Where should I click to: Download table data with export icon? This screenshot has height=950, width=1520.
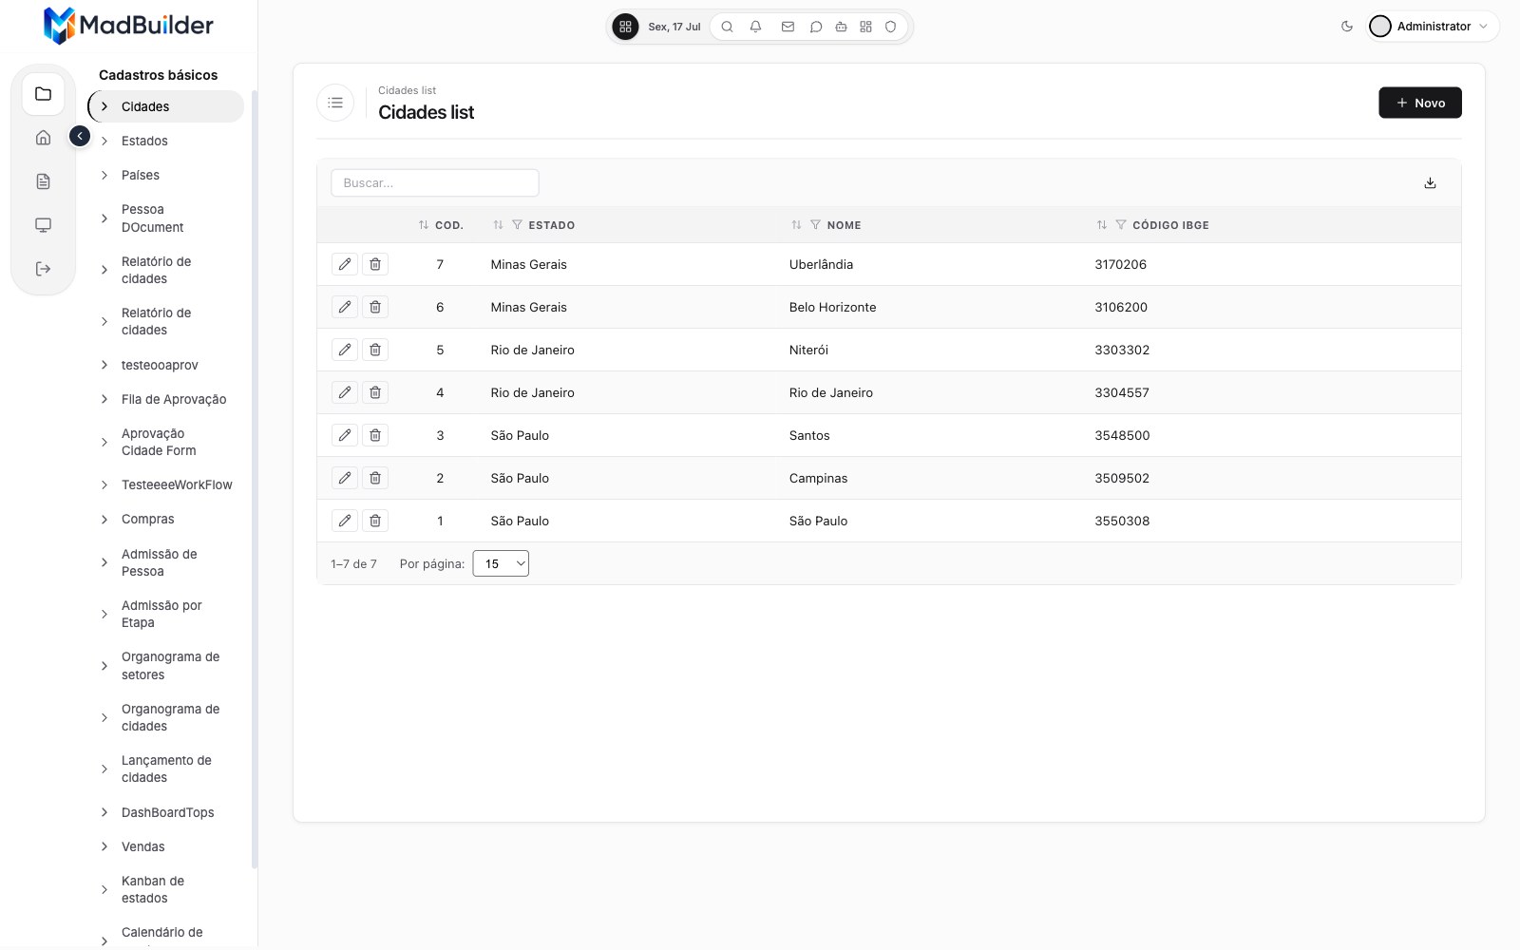[1430, 183]
